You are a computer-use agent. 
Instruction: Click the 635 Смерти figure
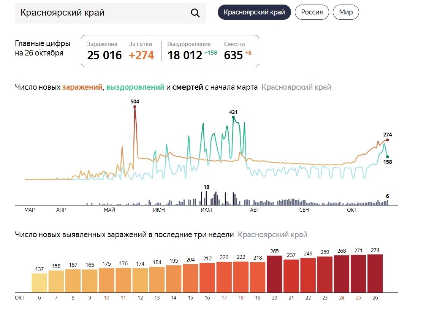(233, 55)
